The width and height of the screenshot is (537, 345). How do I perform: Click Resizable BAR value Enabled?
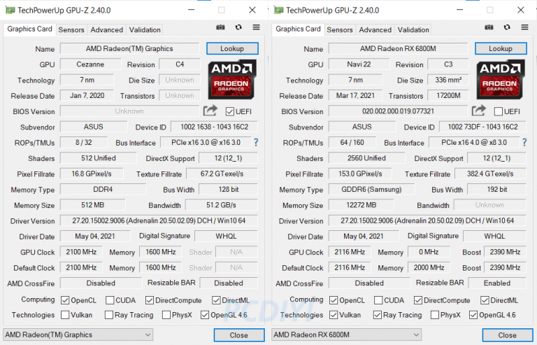497,283
